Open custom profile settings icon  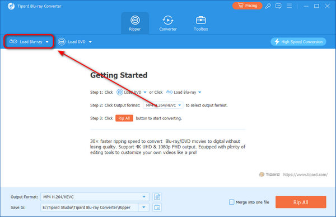pos(157,197)
